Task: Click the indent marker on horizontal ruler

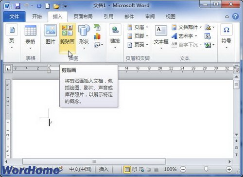Action: 49,69
